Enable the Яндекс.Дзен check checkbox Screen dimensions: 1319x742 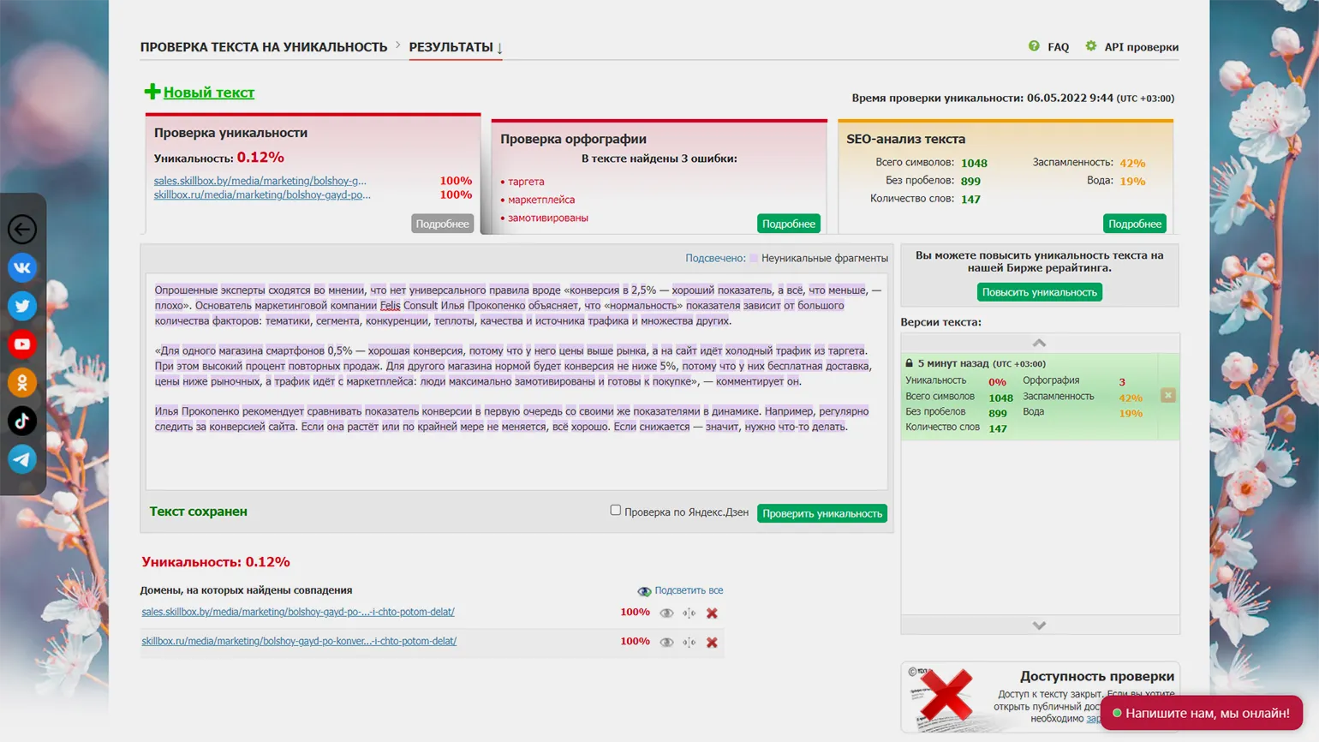(615, 511)
